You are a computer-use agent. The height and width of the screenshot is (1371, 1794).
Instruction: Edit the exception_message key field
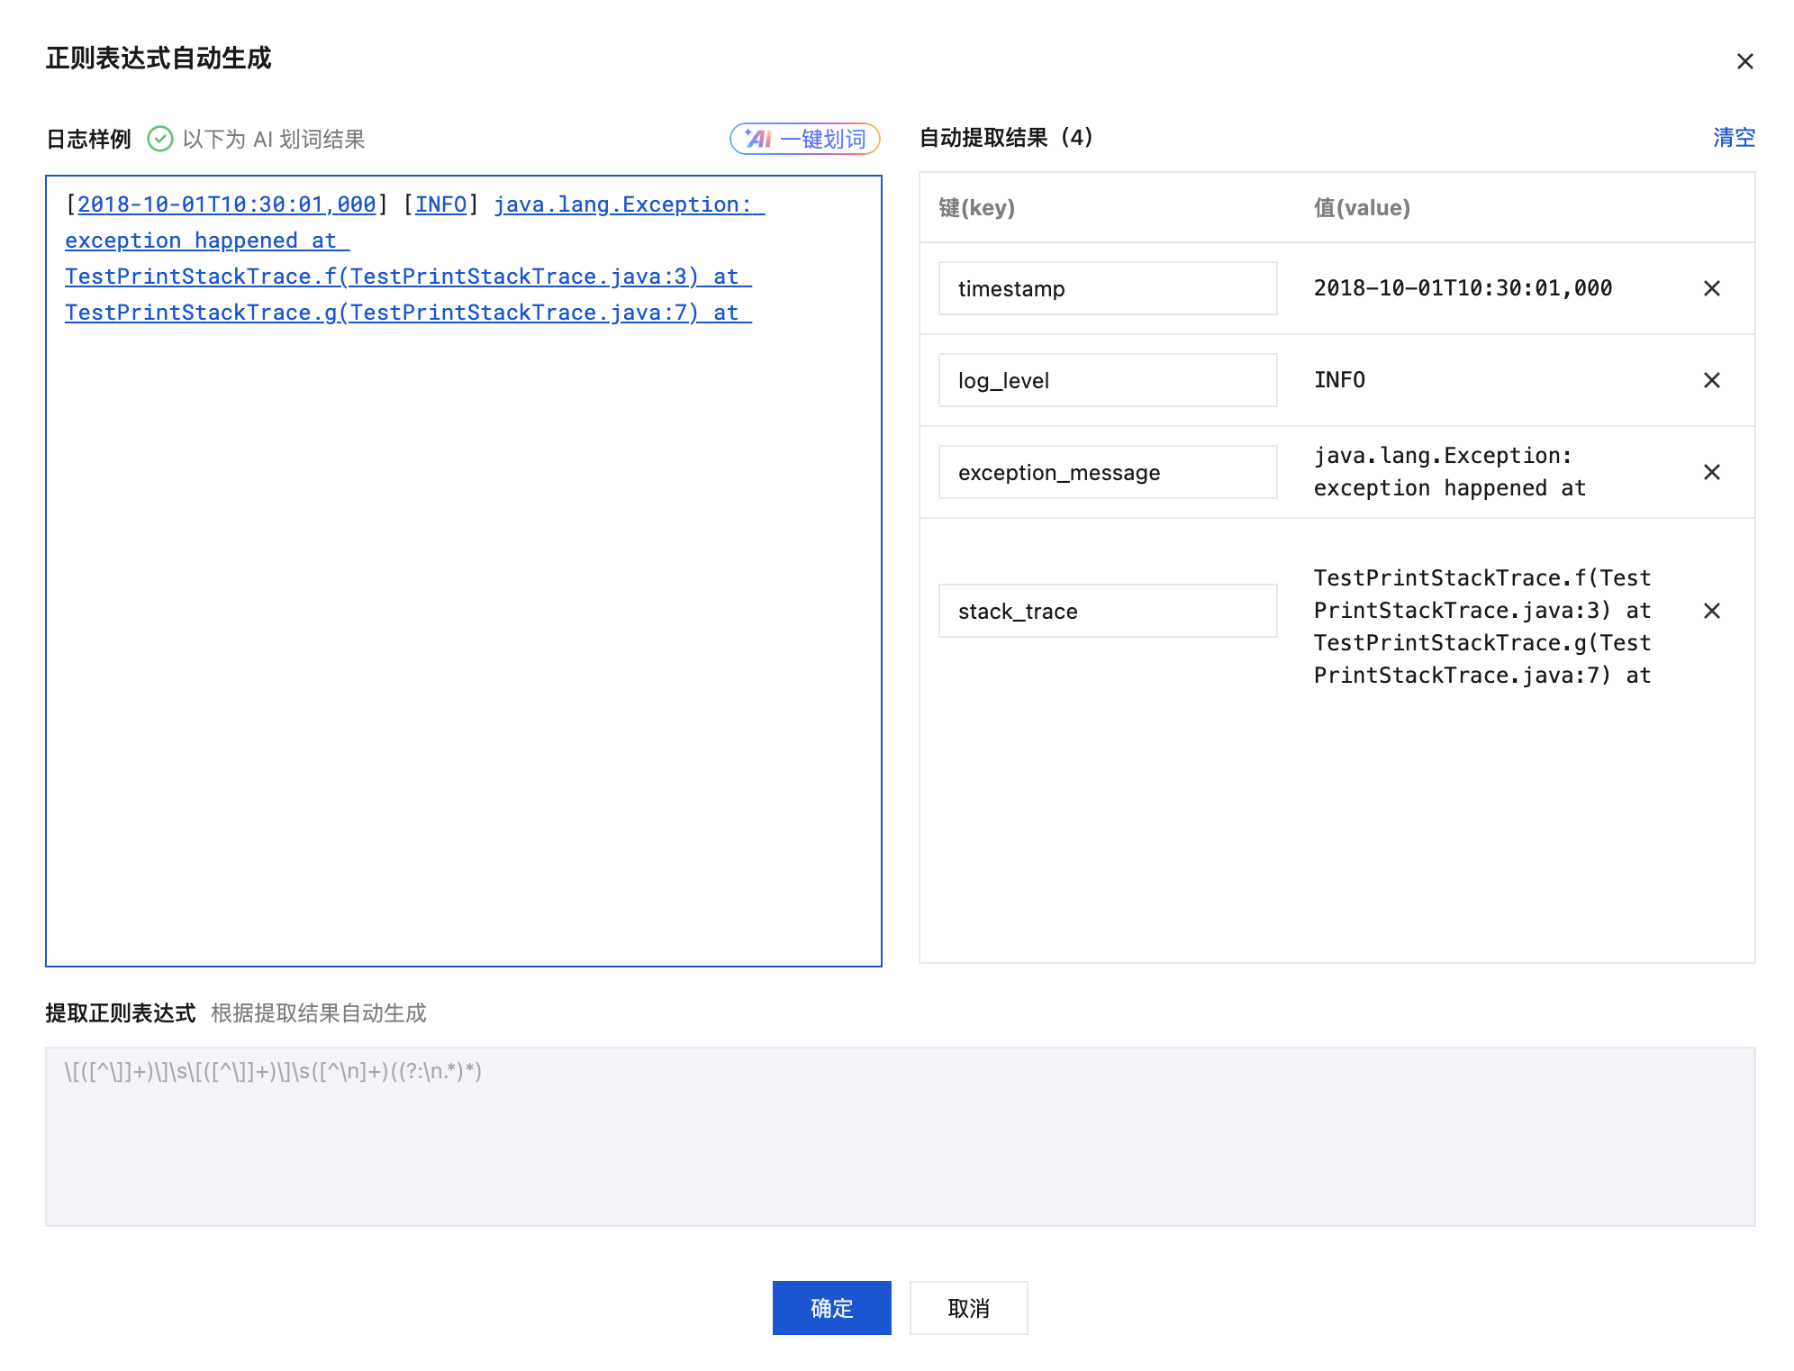[1107, 472]
